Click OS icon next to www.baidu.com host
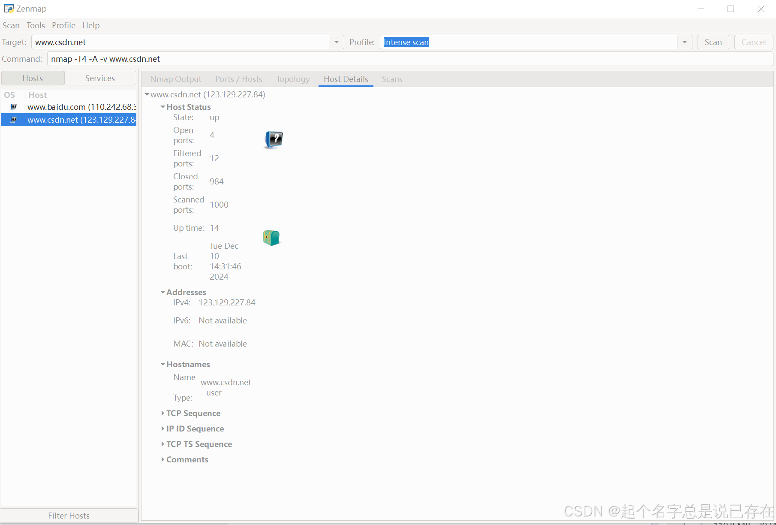The width and height of the screenshot is (776, 525). (x=14, y=107)
